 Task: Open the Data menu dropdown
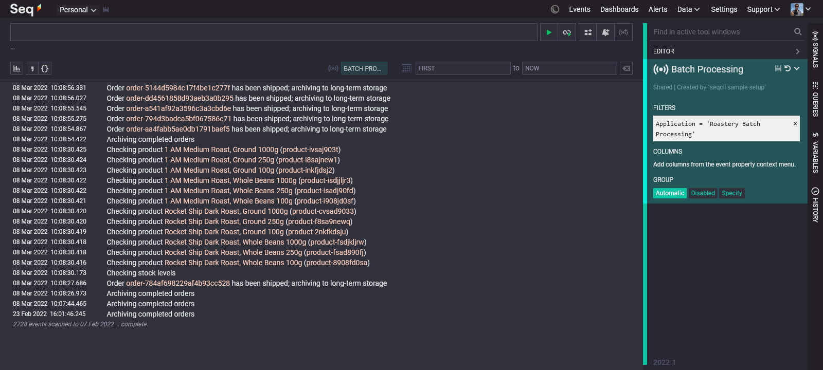(x=688, y=9)
